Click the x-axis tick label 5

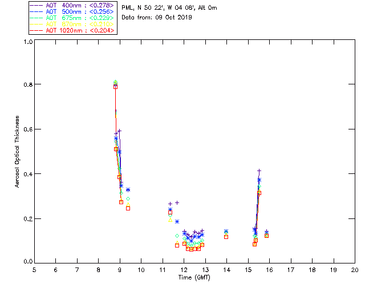[x=34, y=270]
